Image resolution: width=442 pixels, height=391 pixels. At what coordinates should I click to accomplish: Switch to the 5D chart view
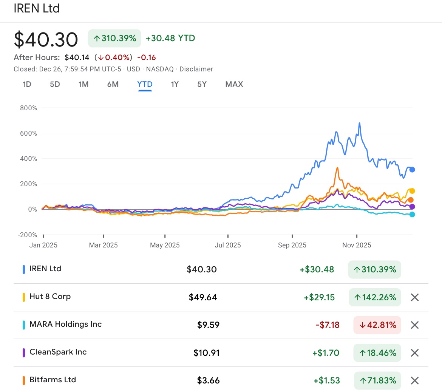coord(54,84)
